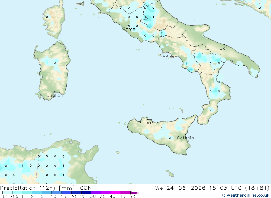This screenshot has width=271, height=198.
Task: Click the '20' legend scale value
Action: [73, 196]
